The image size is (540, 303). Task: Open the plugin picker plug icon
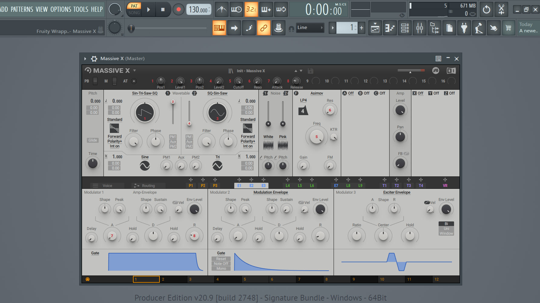click(x=464, y=28)
